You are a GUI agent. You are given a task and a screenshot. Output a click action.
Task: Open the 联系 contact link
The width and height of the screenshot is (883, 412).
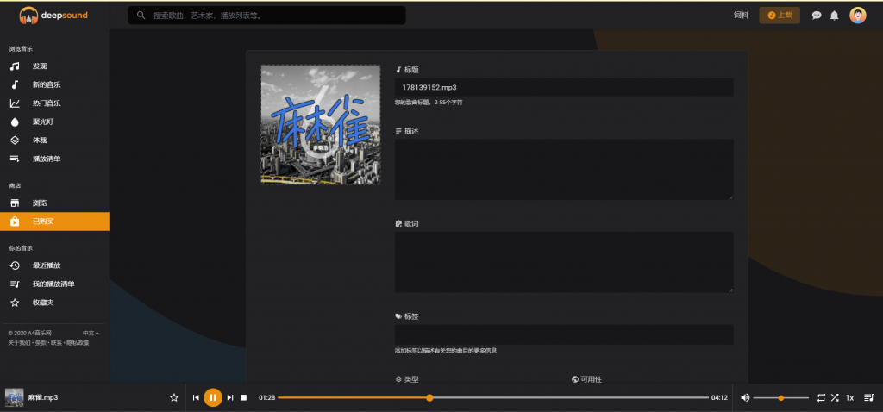coord(56,343)
